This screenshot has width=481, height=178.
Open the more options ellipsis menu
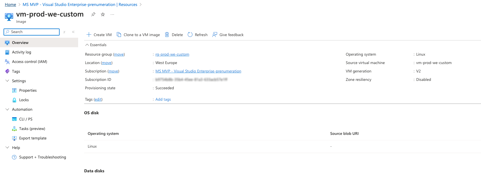[112, 14]
